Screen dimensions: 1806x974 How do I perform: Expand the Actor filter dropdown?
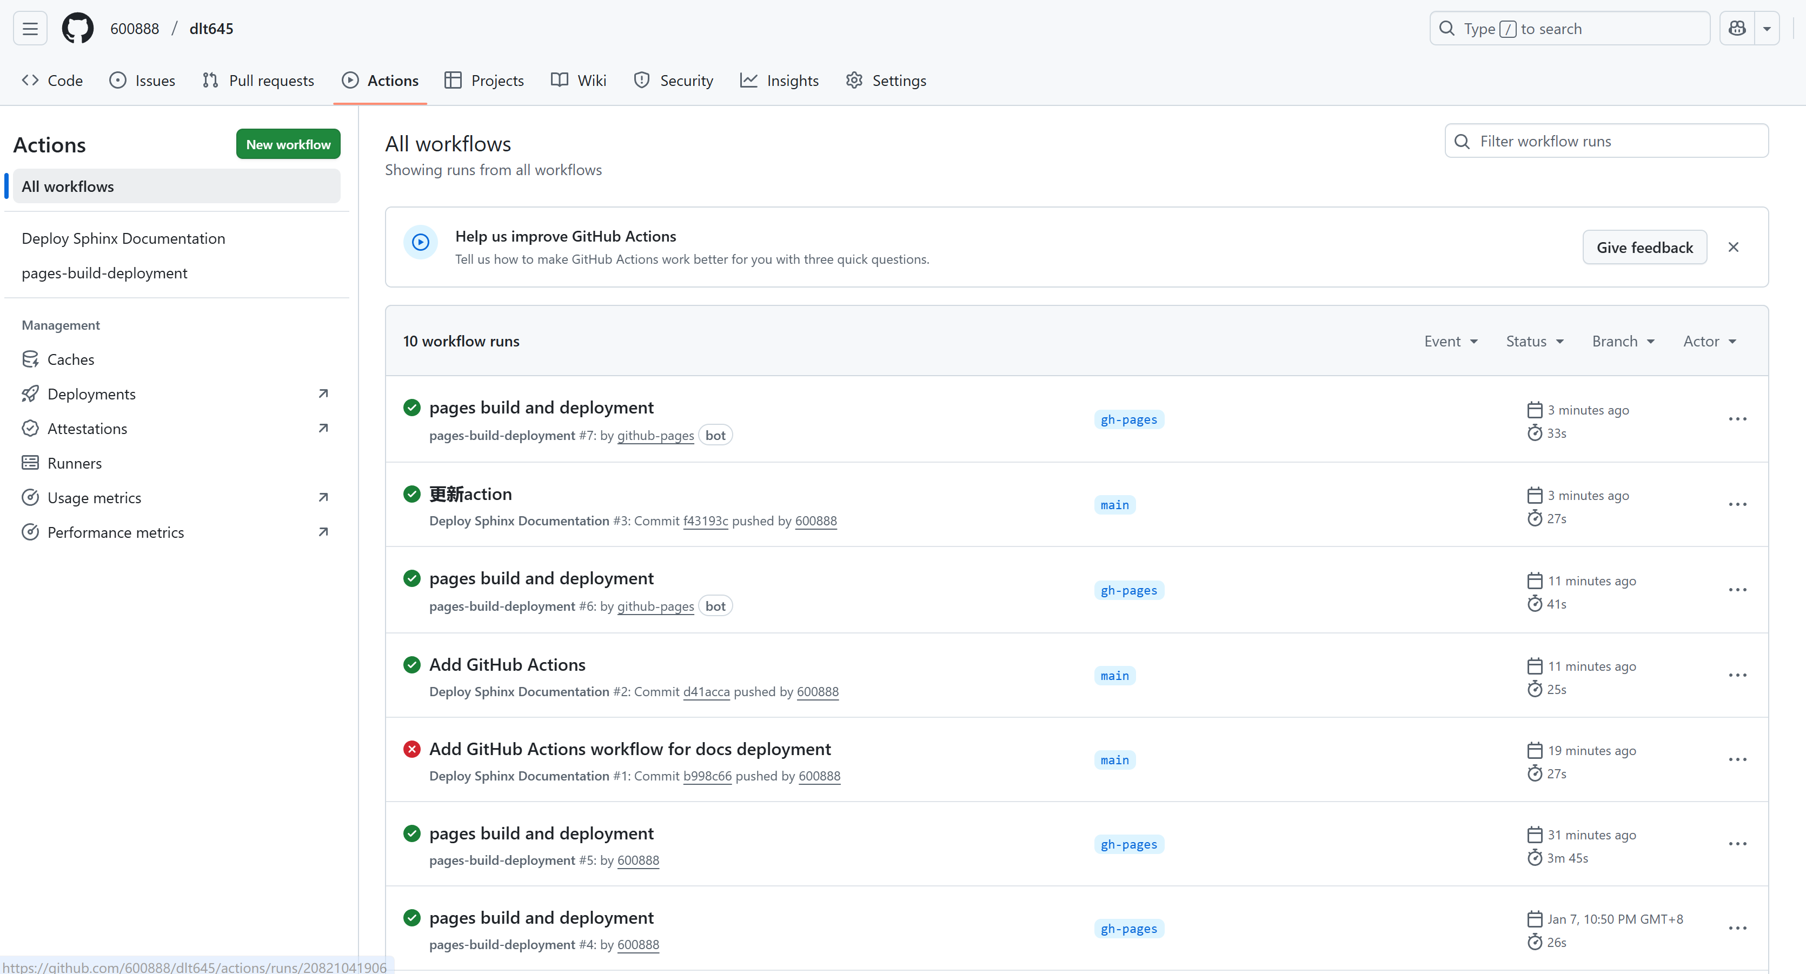click(1709, 341)
